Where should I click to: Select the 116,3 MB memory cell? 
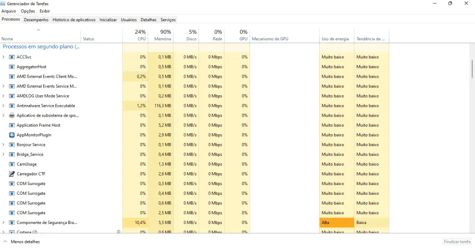(x=160, y=106)
